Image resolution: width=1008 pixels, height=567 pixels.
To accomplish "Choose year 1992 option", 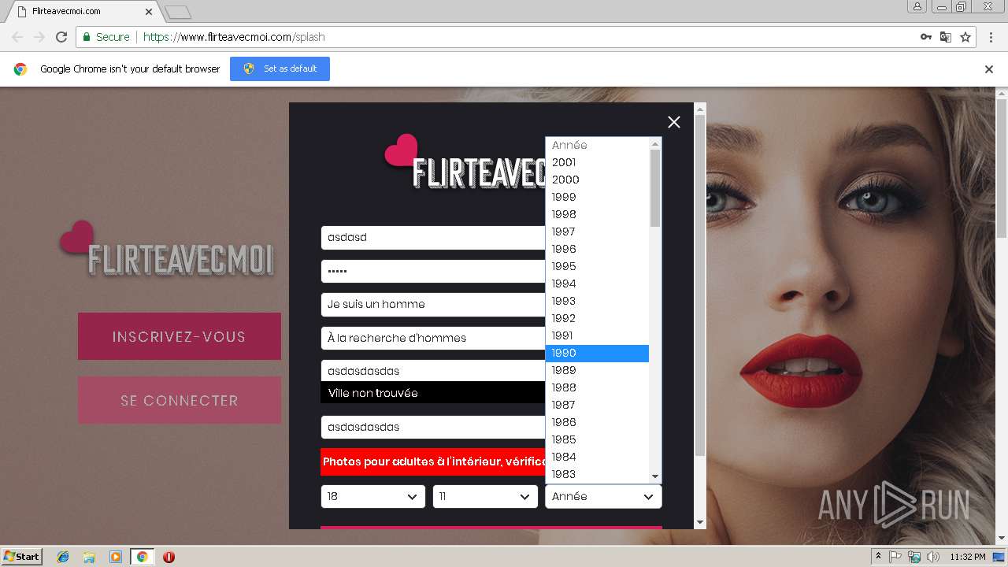I will pos(597,318).
